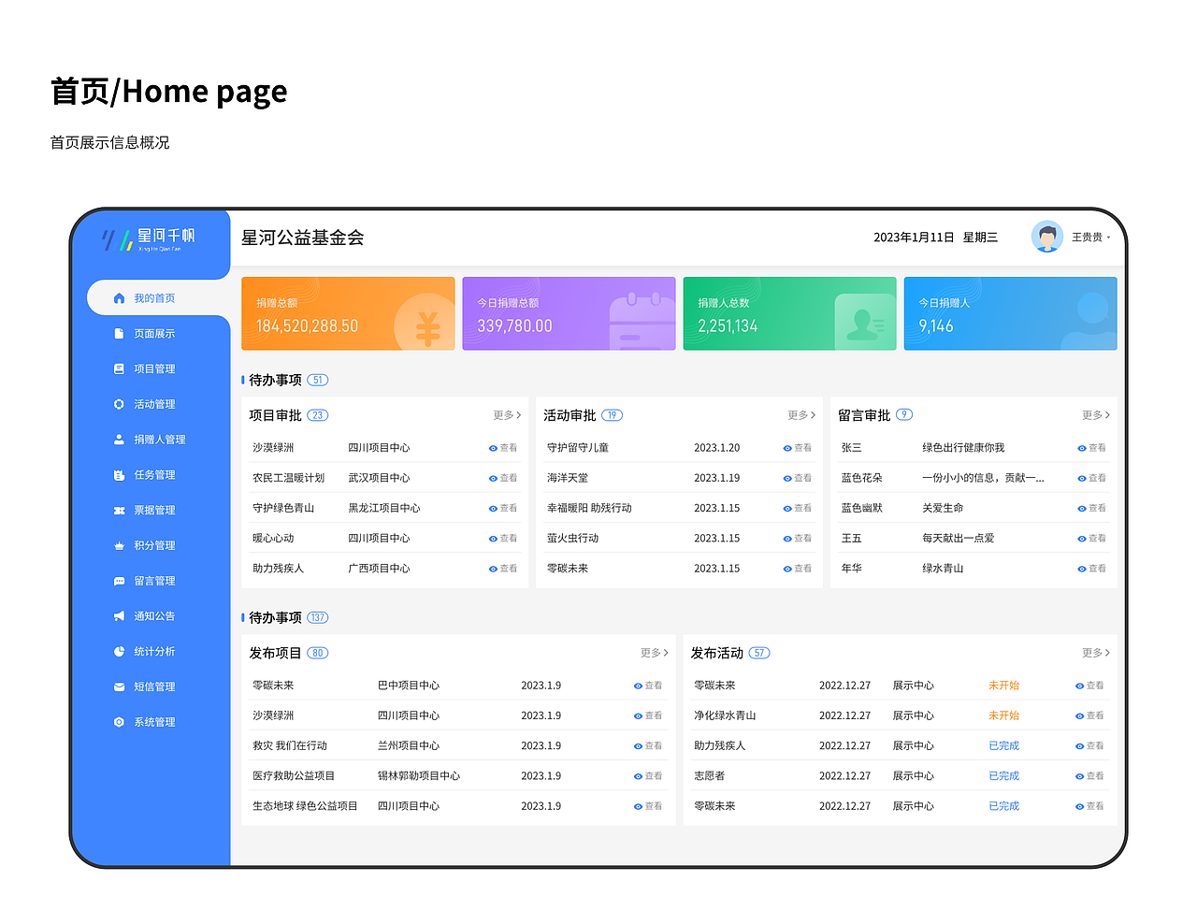Click the date 2023年1月11日
The width and height of the screenshot is (1197, 910).
[x=914, y=238]
